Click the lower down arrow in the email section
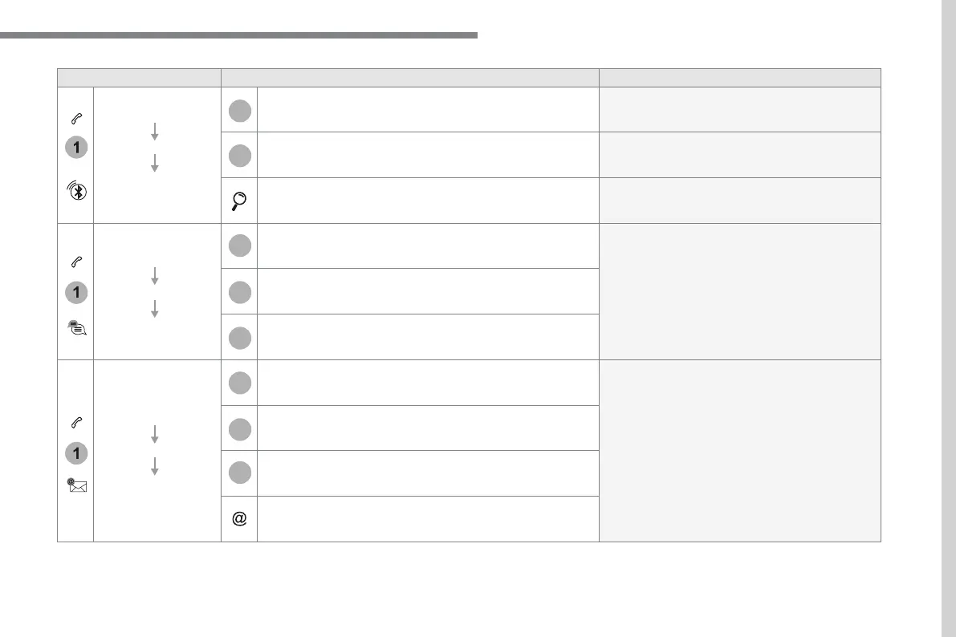The height and width of the screenshot is (637, 956). tap(155, 466)
